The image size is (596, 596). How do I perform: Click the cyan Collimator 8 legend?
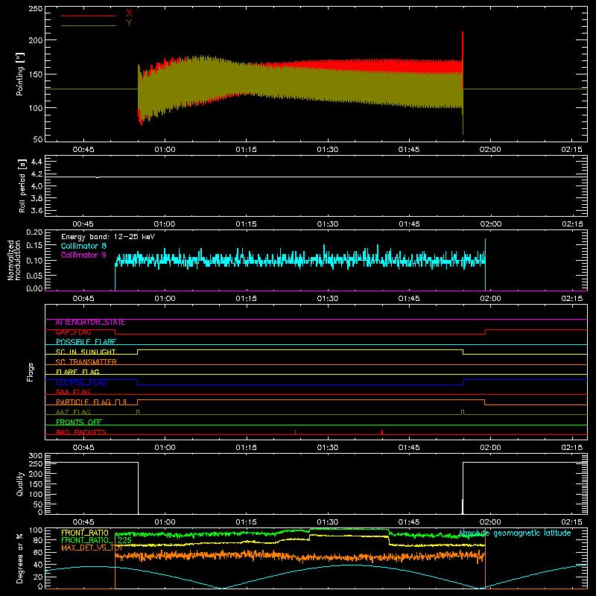click(x=83, y=246)
